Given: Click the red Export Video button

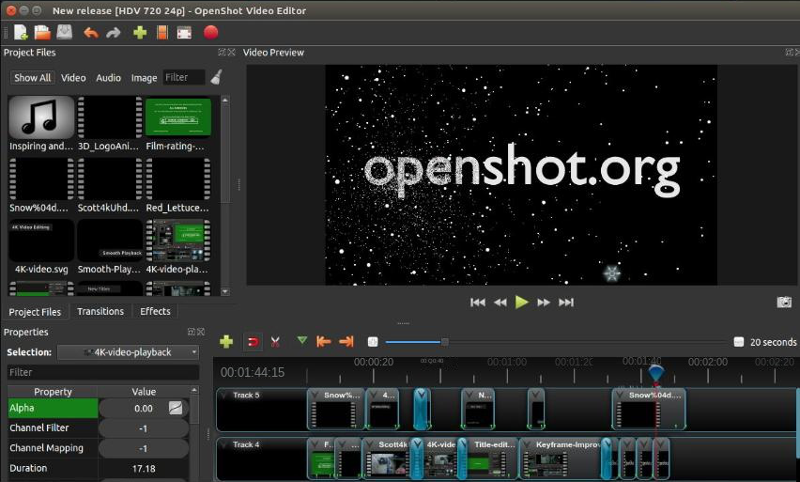Looking at the screenshot, I should click(210, 33).
